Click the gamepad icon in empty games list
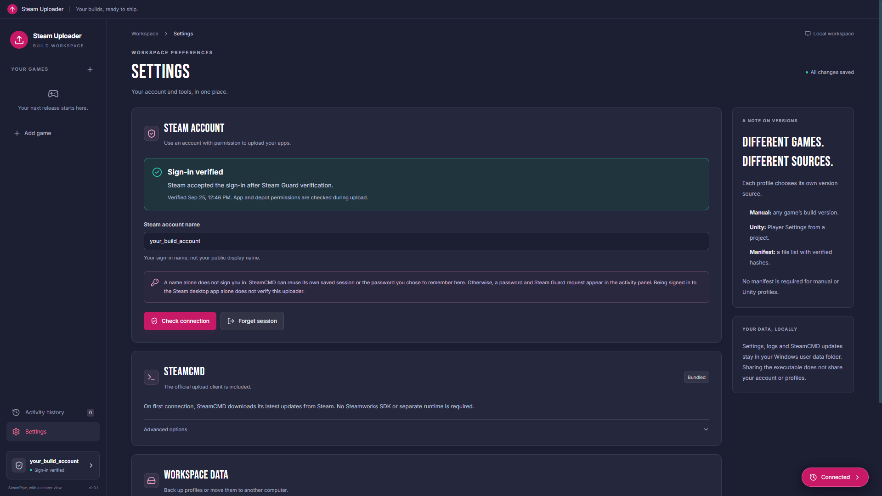882x496 pixels. pos(53,94)
